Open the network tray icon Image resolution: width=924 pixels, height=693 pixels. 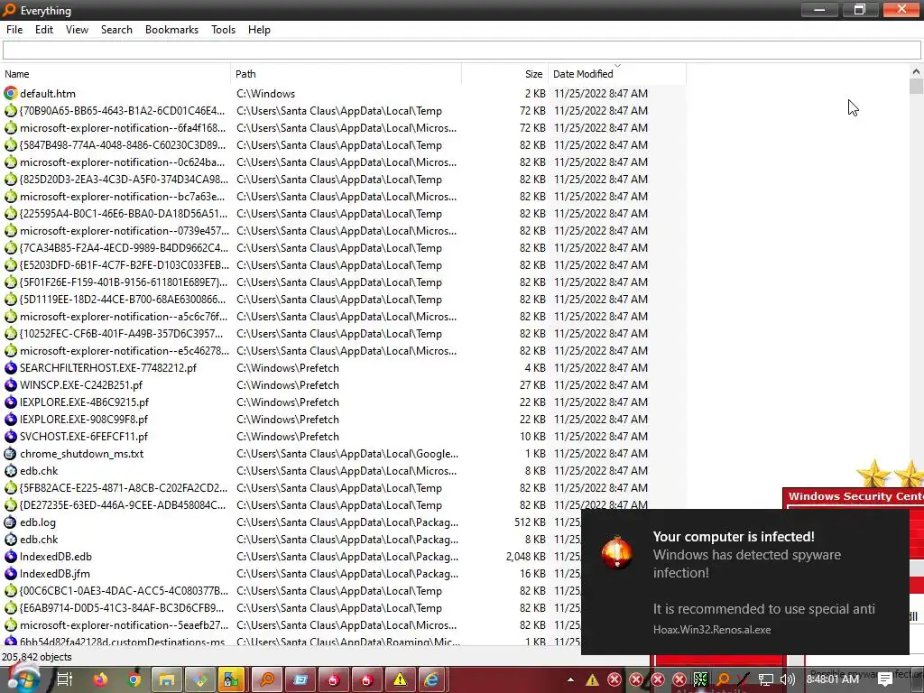tap(765, 679)
